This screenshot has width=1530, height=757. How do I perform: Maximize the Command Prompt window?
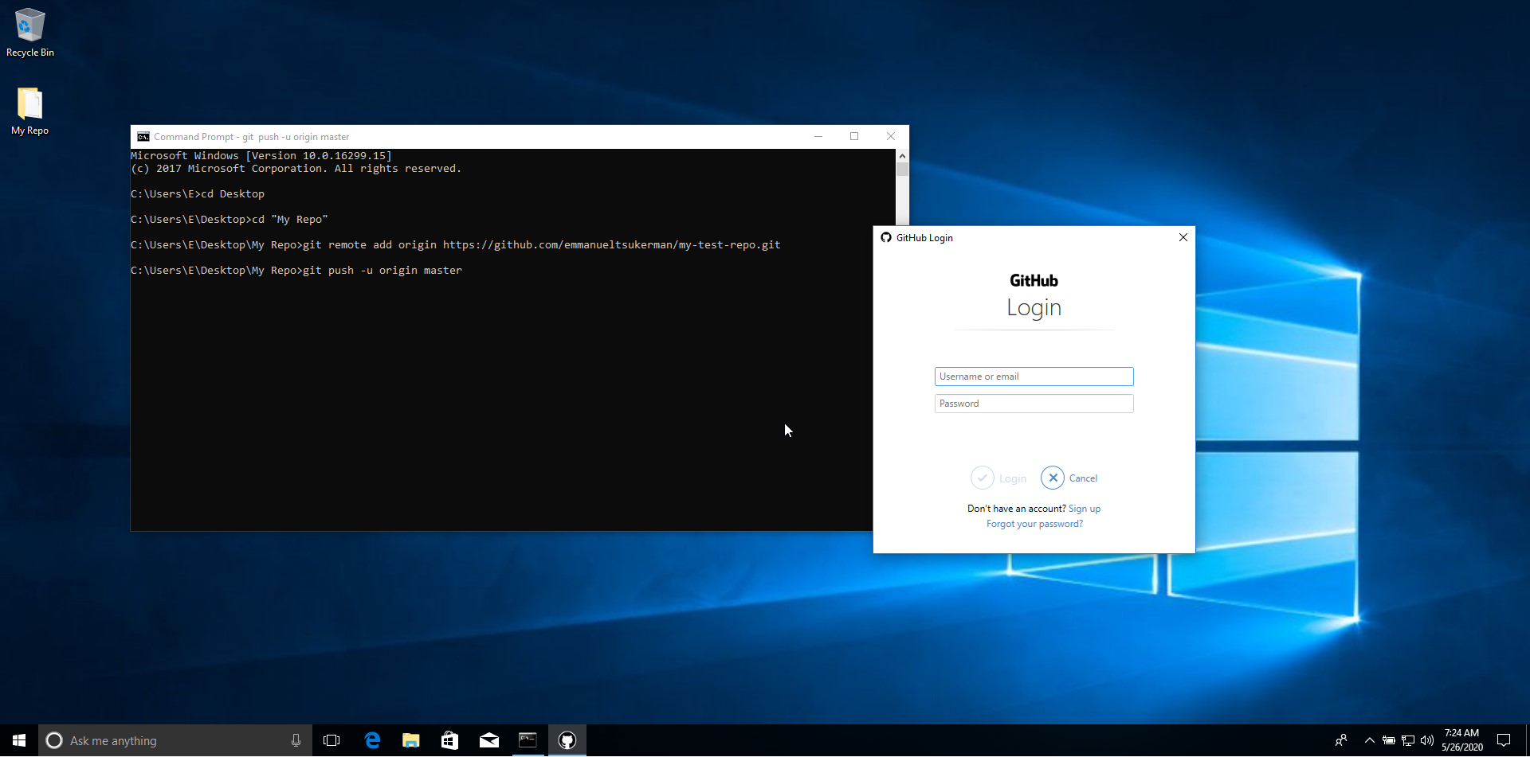click(x=854, y=137)
